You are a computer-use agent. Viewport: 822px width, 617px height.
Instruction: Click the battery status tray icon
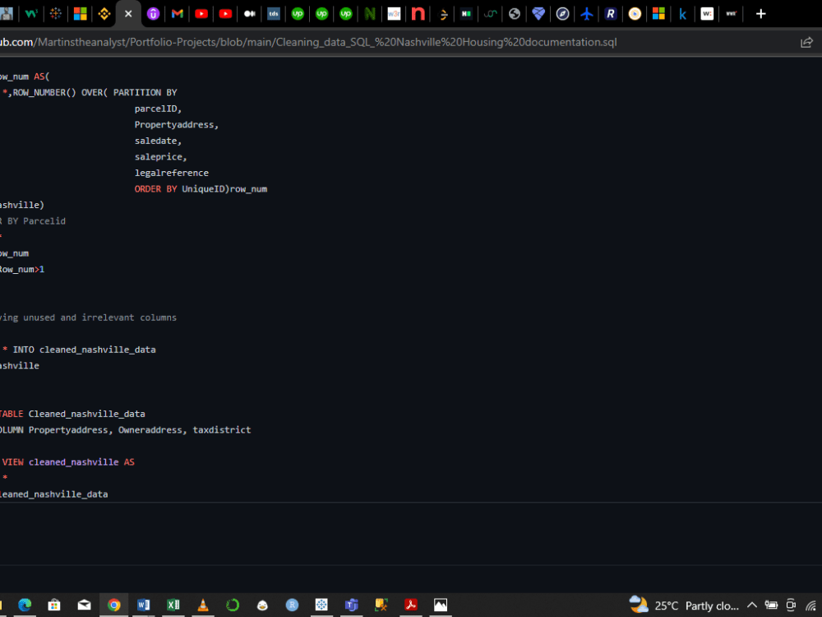[x=771, y=605]
